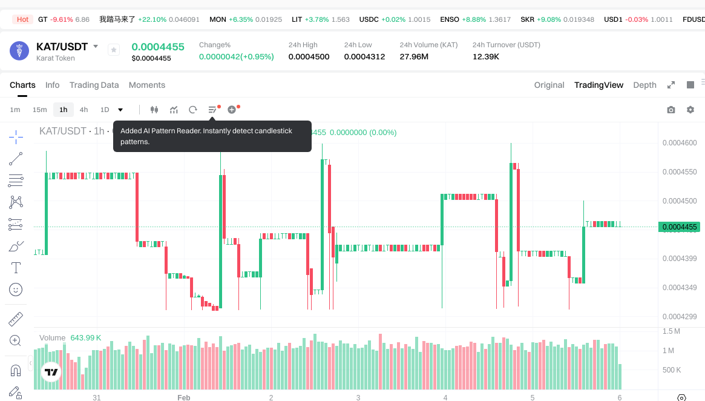Select the 4h timeframe
The image size is (705, 401).
point(84,110)
